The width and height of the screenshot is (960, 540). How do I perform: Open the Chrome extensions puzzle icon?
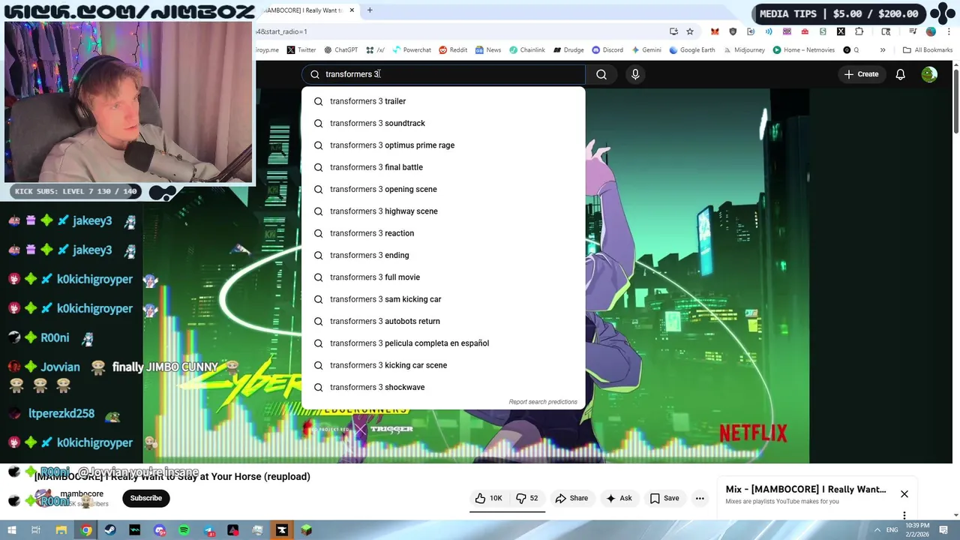859,31
